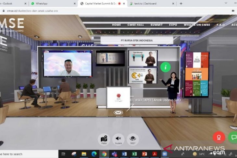This screenshot has height=158, width=237.
Task: Open the Peta map button
Action: [104, 140]
